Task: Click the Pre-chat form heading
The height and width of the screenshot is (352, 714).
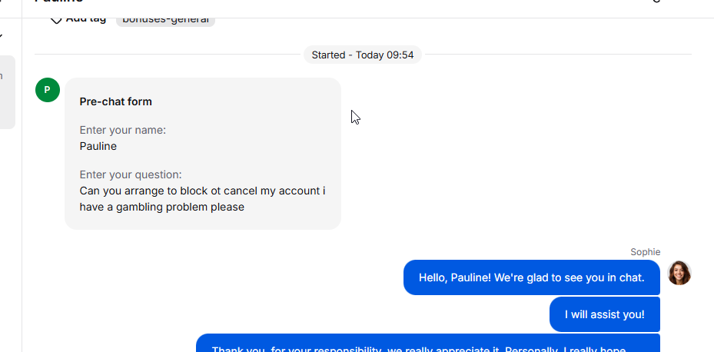Action: click(115, 101)
